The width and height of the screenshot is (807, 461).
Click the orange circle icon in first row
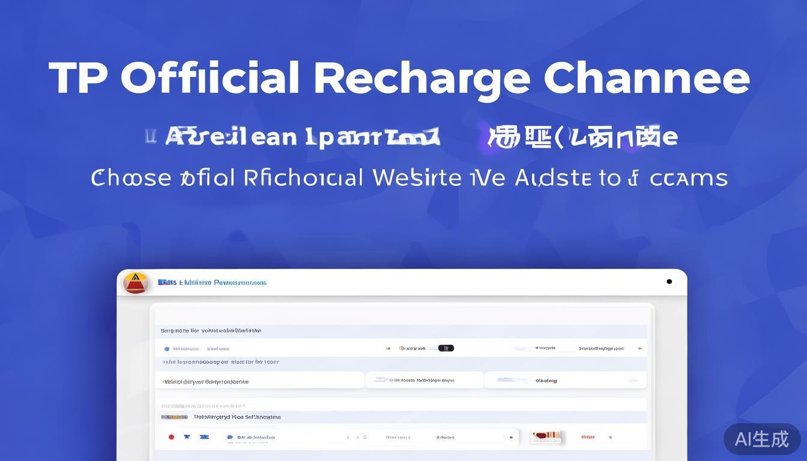(402, 348)
